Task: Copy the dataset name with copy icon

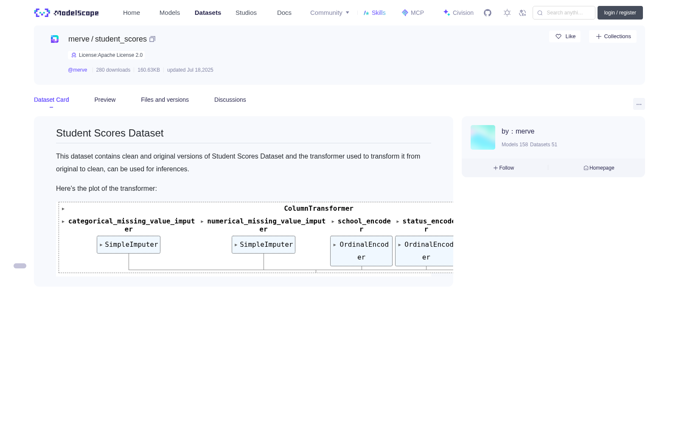Action: 152,39
